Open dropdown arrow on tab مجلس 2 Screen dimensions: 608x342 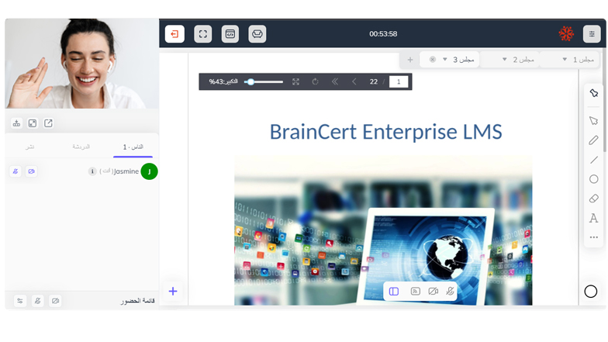(504, 59)
